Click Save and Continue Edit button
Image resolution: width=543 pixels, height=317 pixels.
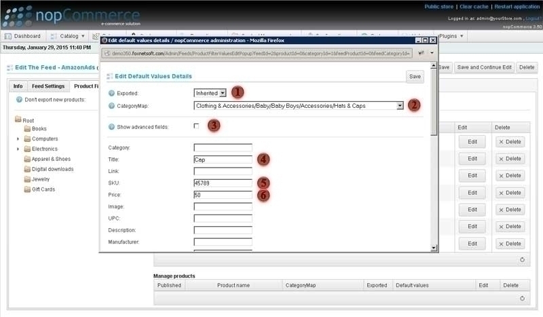[484, 67]
